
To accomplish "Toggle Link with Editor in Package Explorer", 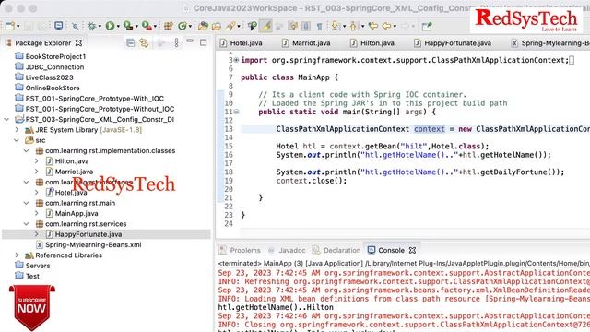I will coord(144,43).
